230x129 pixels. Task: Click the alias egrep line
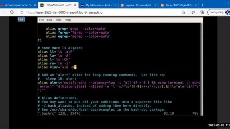pos(78,37)
